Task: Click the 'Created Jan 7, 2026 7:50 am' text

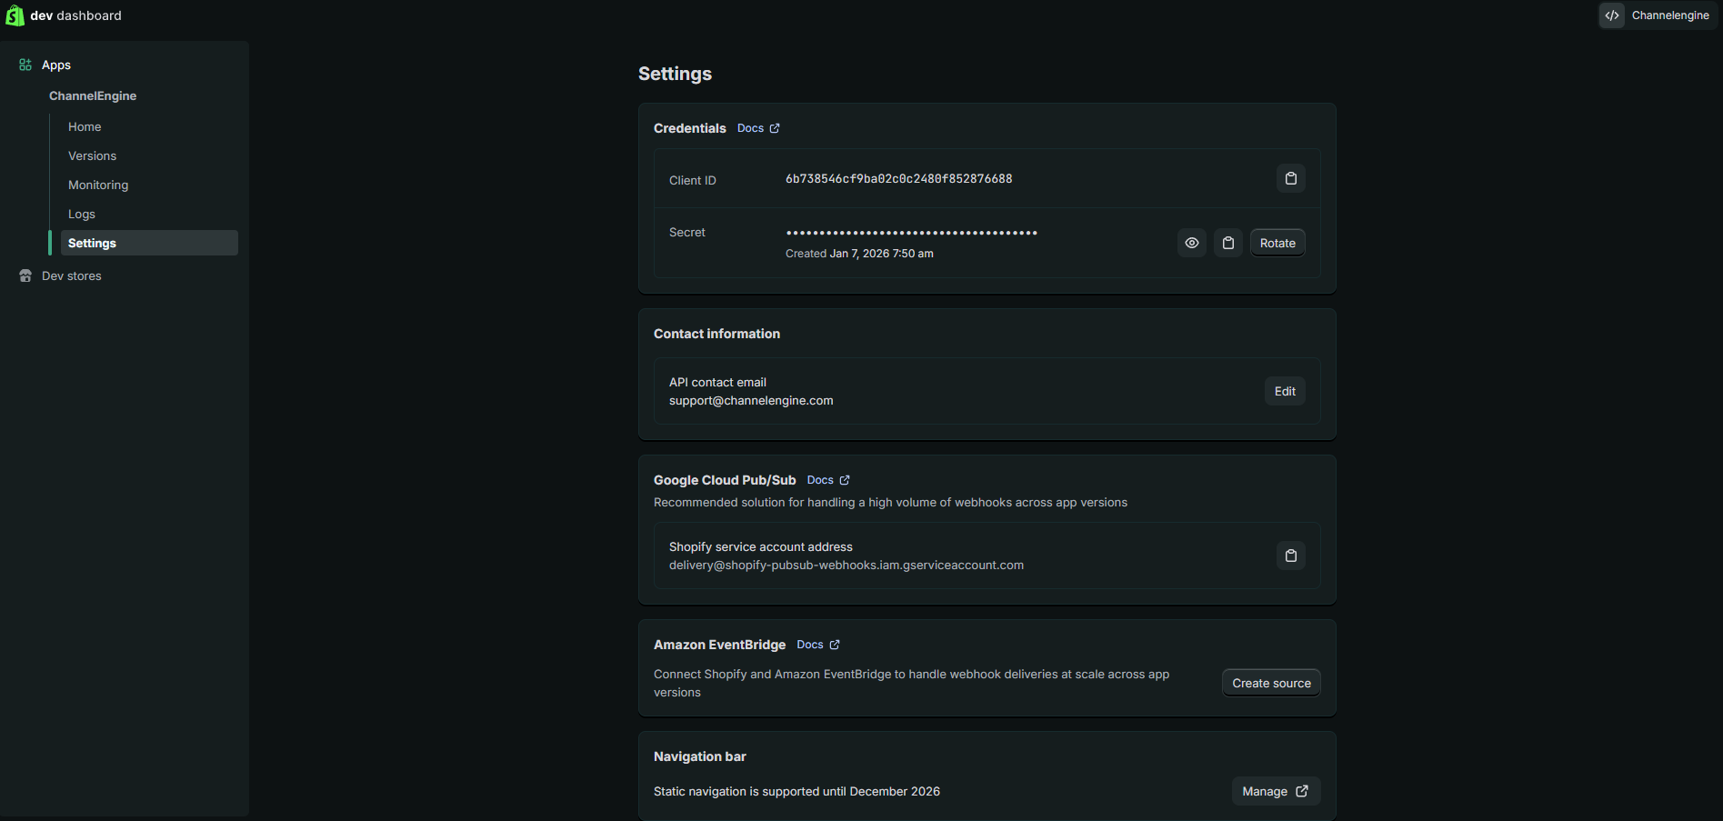Action: 859,254
